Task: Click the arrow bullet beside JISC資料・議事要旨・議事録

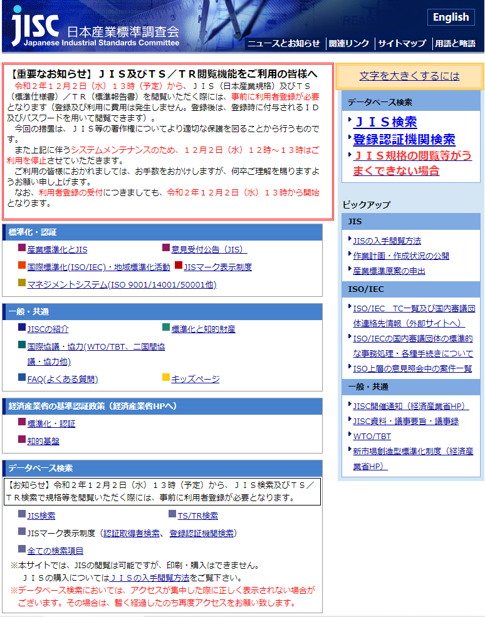Action: (350, 420)
